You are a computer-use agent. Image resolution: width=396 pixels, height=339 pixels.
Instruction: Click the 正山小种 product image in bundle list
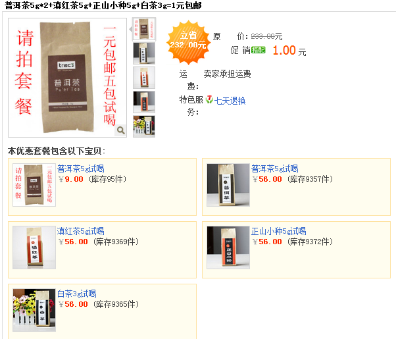228,248
